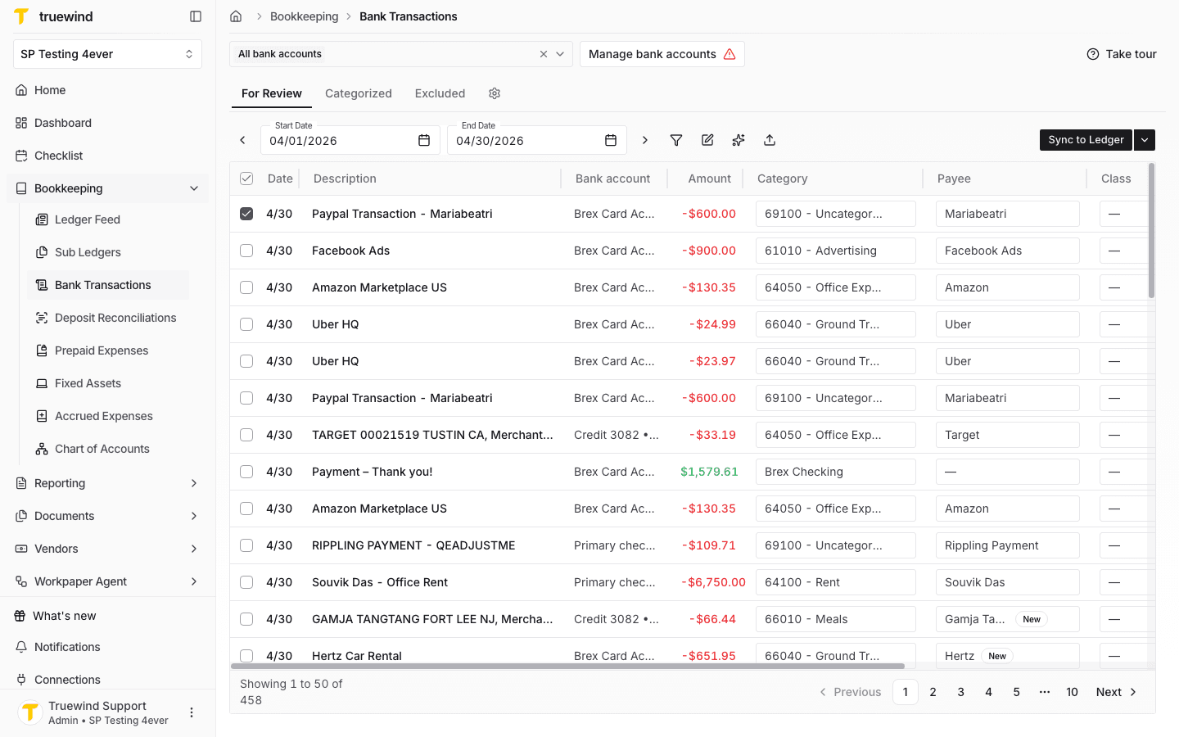Open Fixed Assets page
This screenshot has height=737, width=1179.
click(x=108, y=383)
